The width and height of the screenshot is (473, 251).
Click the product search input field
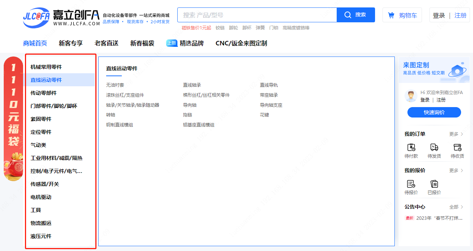coord(257,15)
